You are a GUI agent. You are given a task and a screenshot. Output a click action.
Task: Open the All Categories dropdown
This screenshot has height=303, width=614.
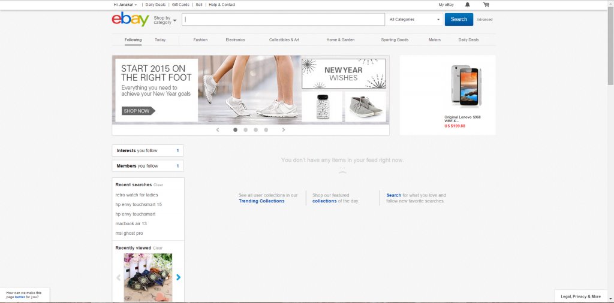(x=414, y=20)
